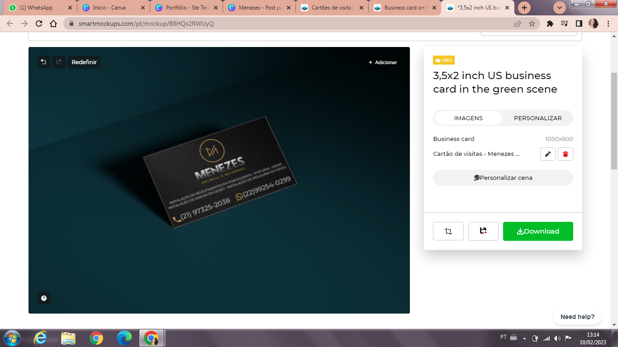
Task: Undo the last mockup change
Action: point(43,62)
